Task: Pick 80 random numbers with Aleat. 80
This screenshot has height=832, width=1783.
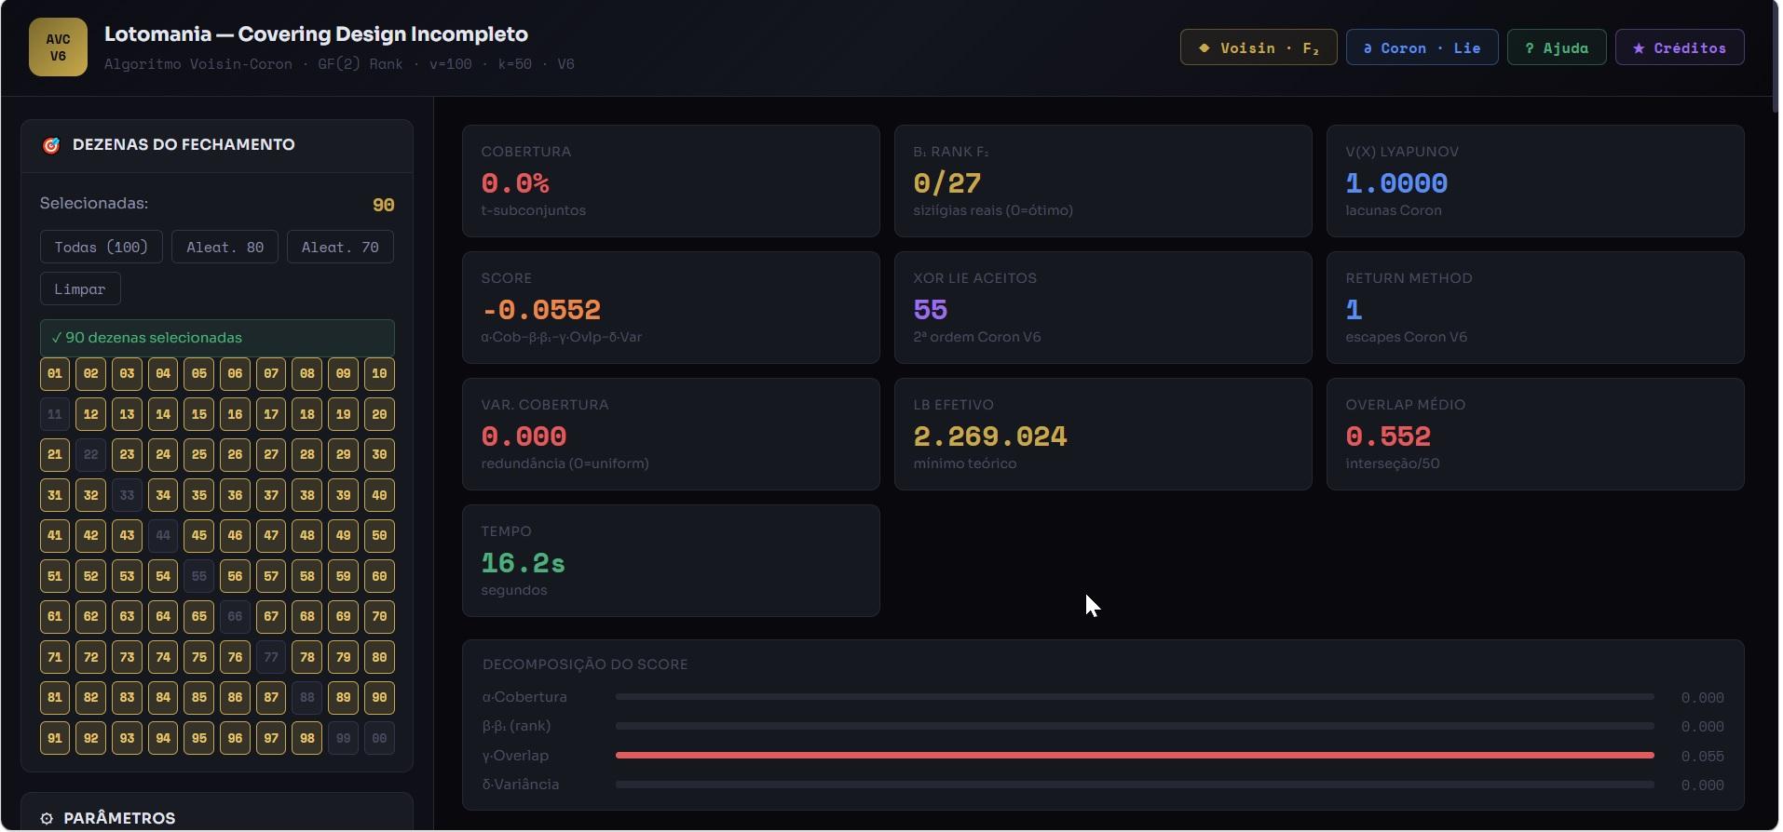Action: [225, 248]
